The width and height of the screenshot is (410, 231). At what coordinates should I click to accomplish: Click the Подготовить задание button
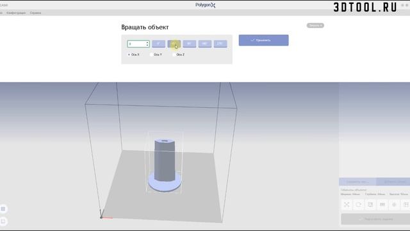376,219
